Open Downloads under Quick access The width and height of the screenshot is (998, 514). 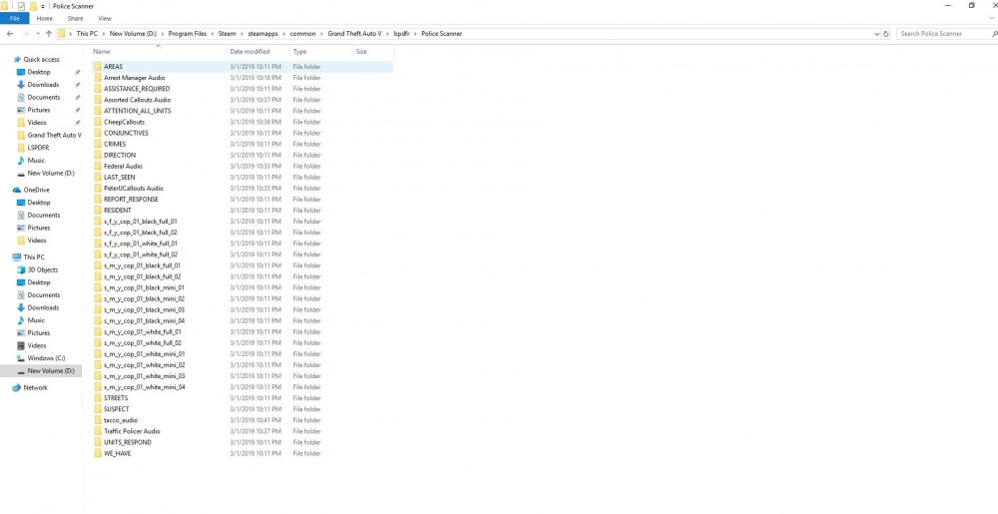pos(43,85)
